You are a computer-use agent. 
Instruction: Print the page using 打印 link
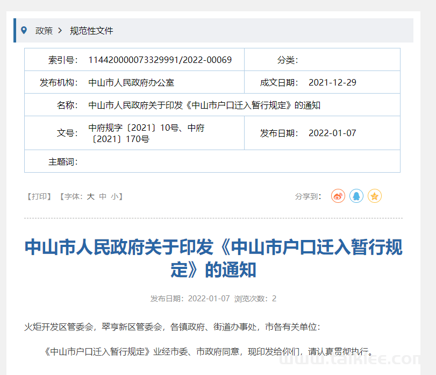(x=38, y=197)
